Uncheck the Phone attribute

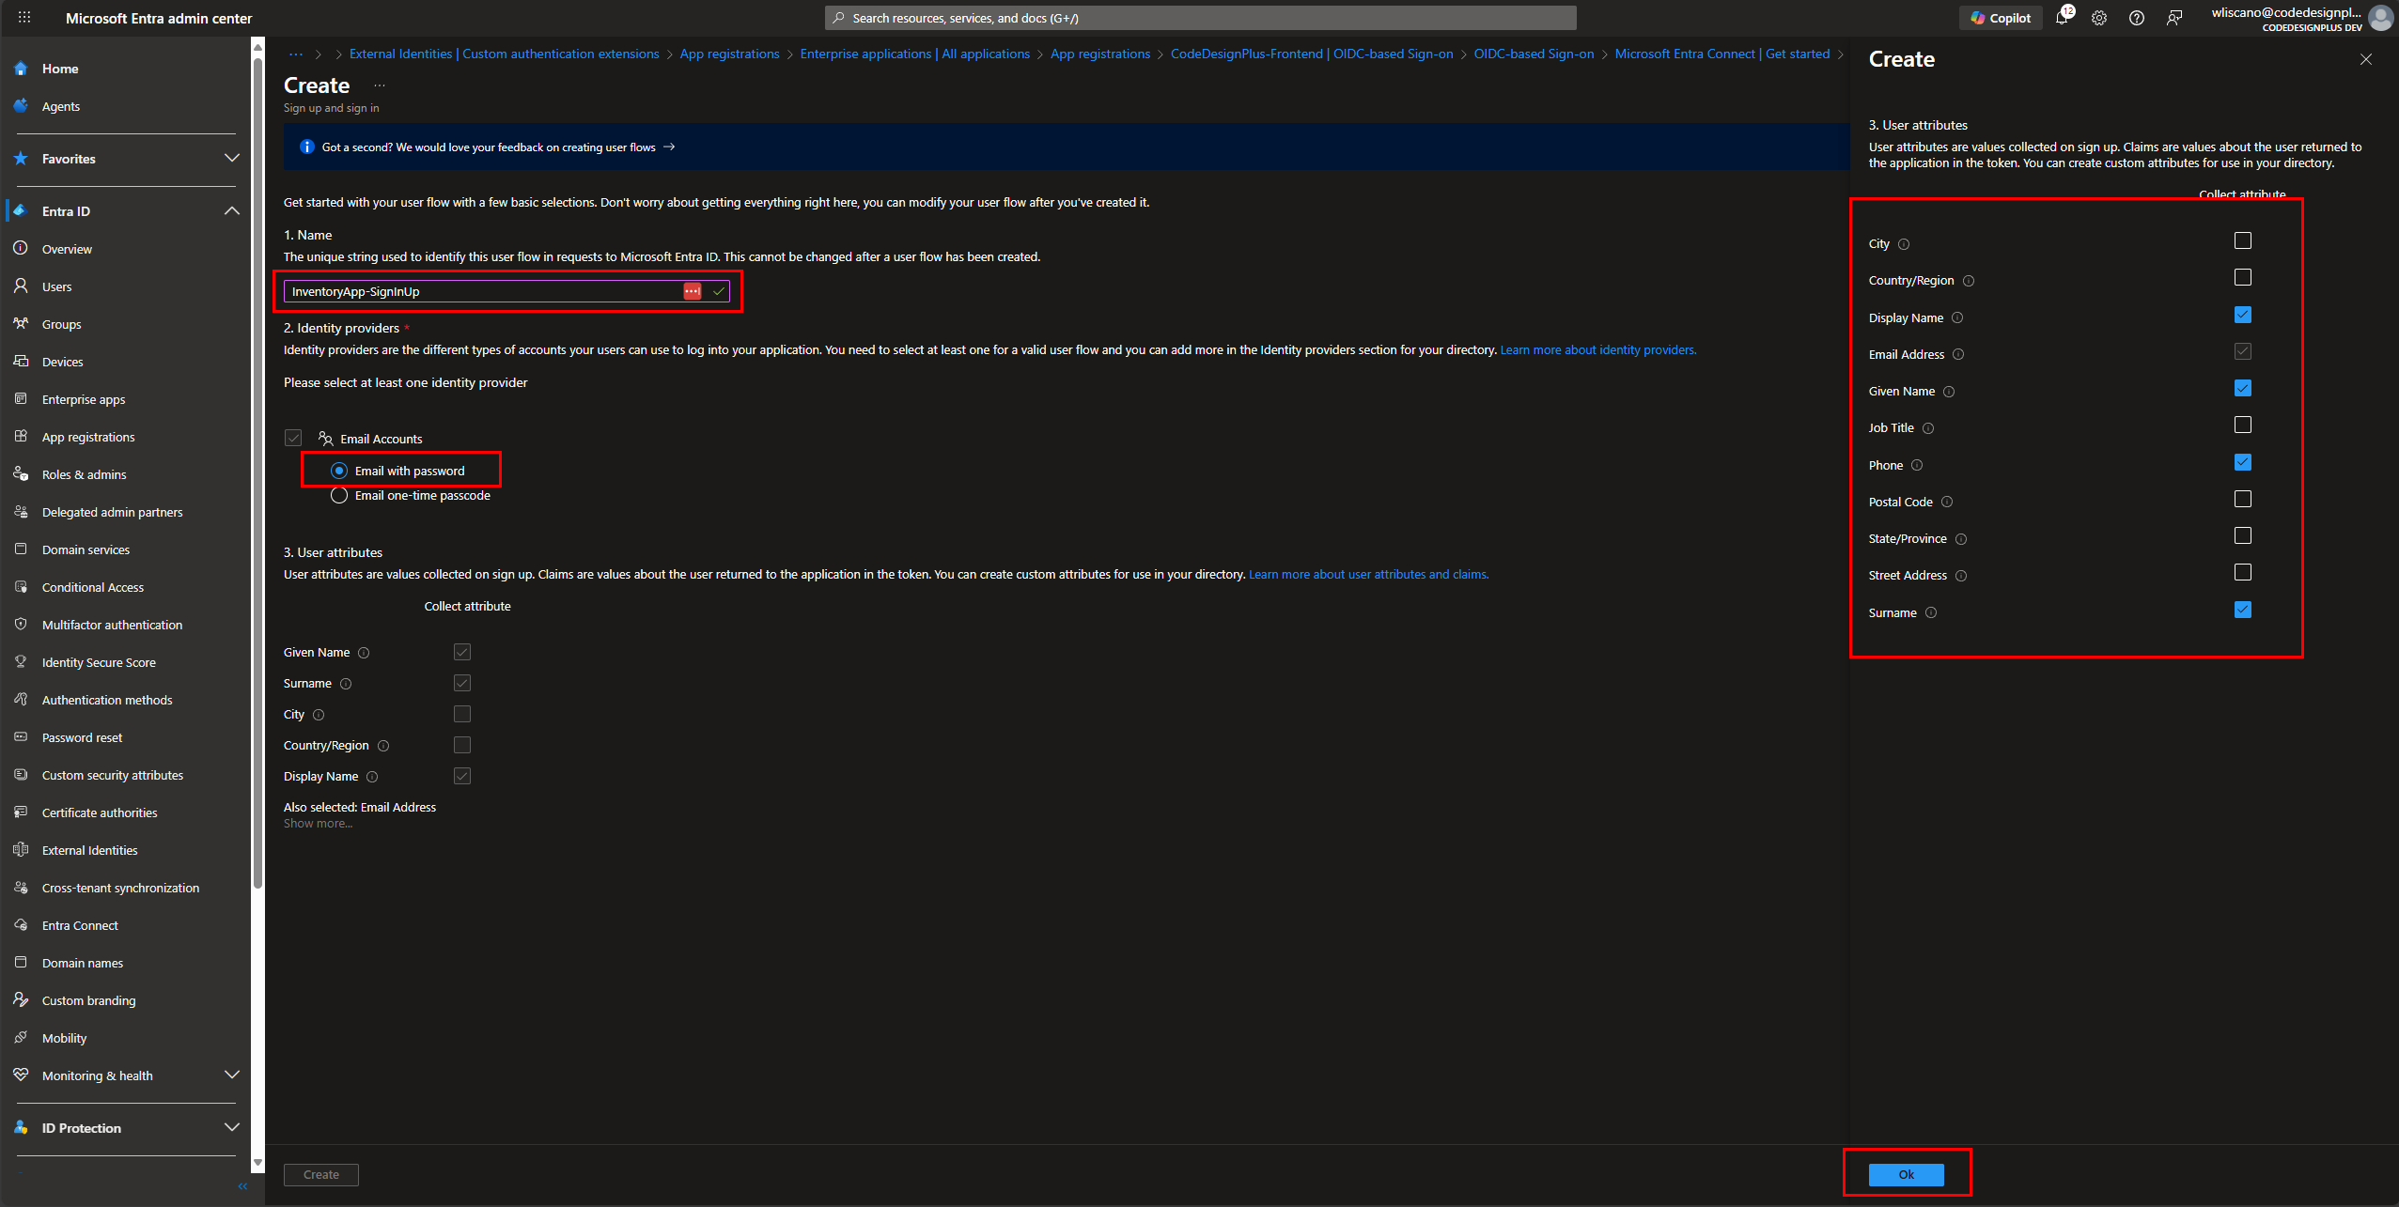2243,462
